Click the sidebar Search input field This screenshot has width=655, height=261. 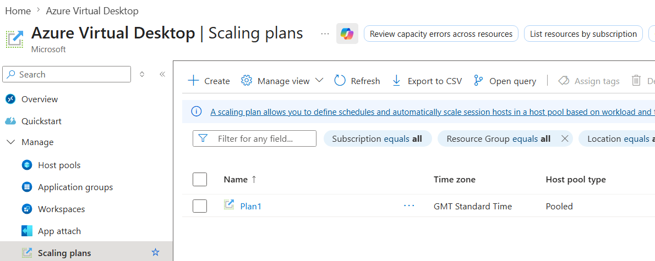click(67, 74)
